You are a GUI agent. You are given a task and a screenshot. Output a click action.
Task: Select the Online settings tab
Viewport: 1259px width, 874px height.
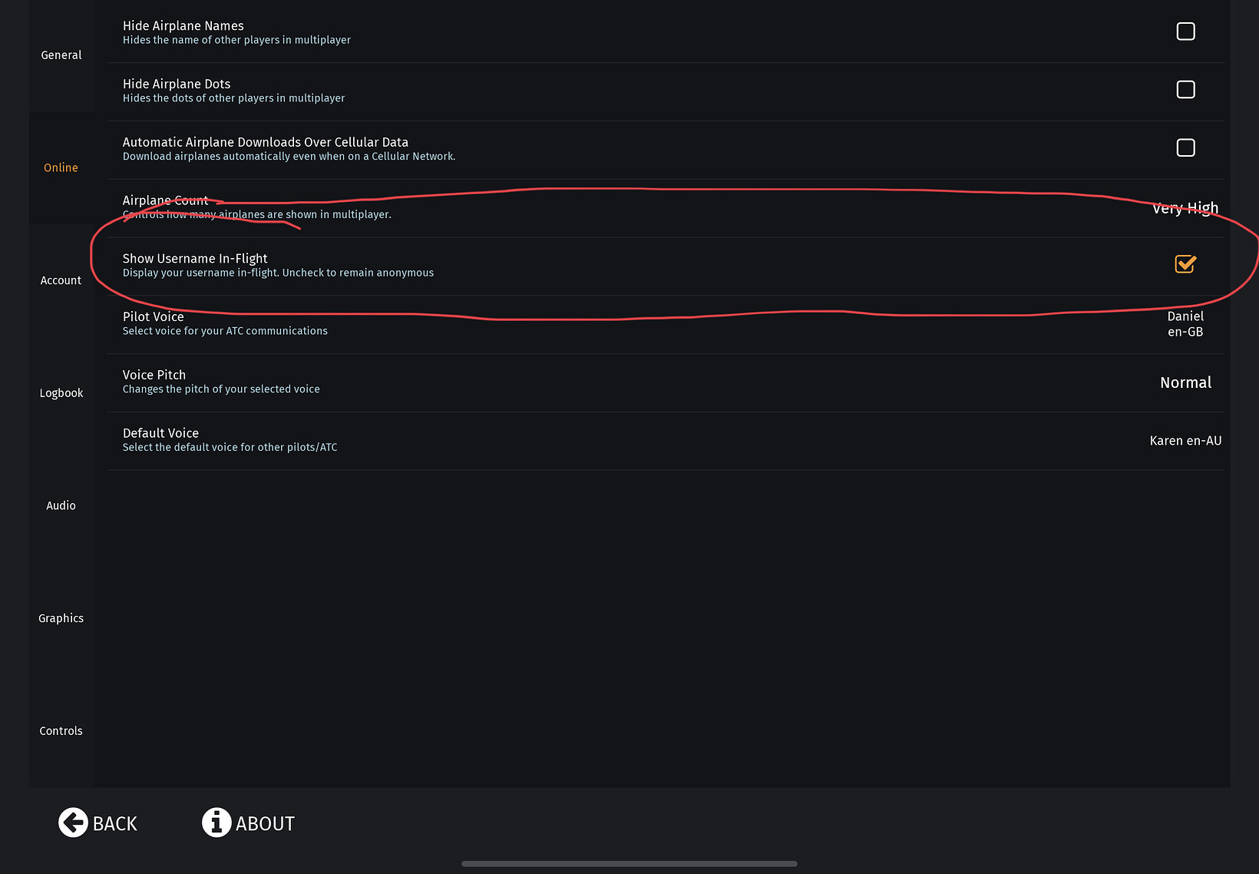click(x=61, y=167)
